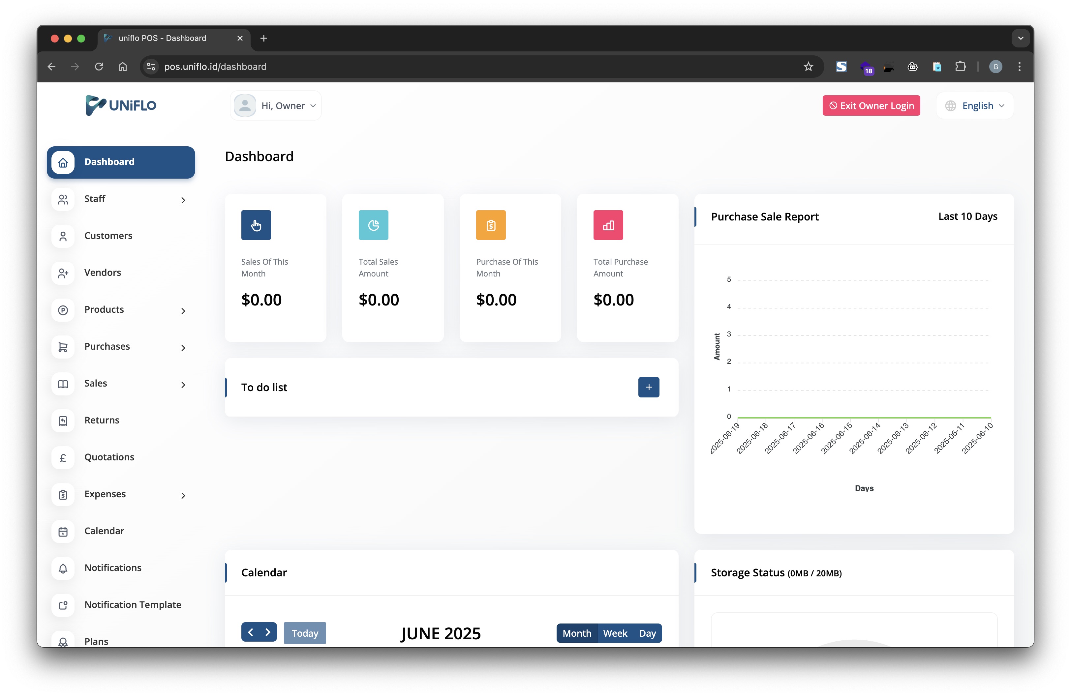Image resolution: width=1071 pixels, height=696 pixels.
Task: Open the English language dropdown
Action: click(x=975, y=106)
